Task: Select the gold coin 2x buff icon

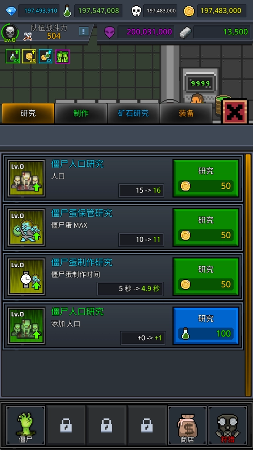Action: (29, 56)
